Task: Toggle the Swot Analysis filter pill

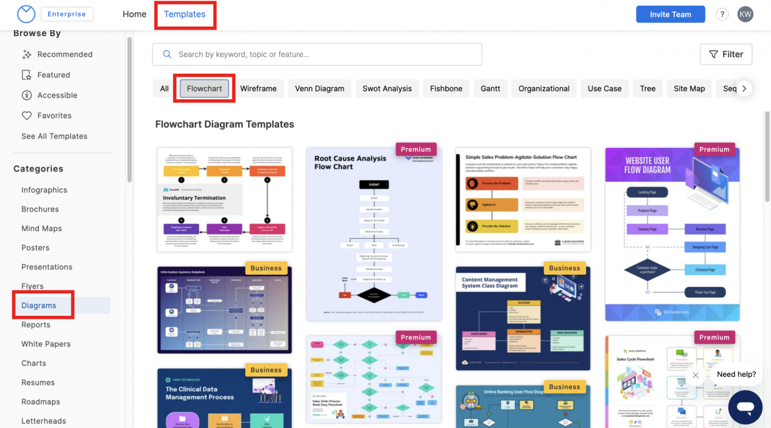Action: (387, 88)
